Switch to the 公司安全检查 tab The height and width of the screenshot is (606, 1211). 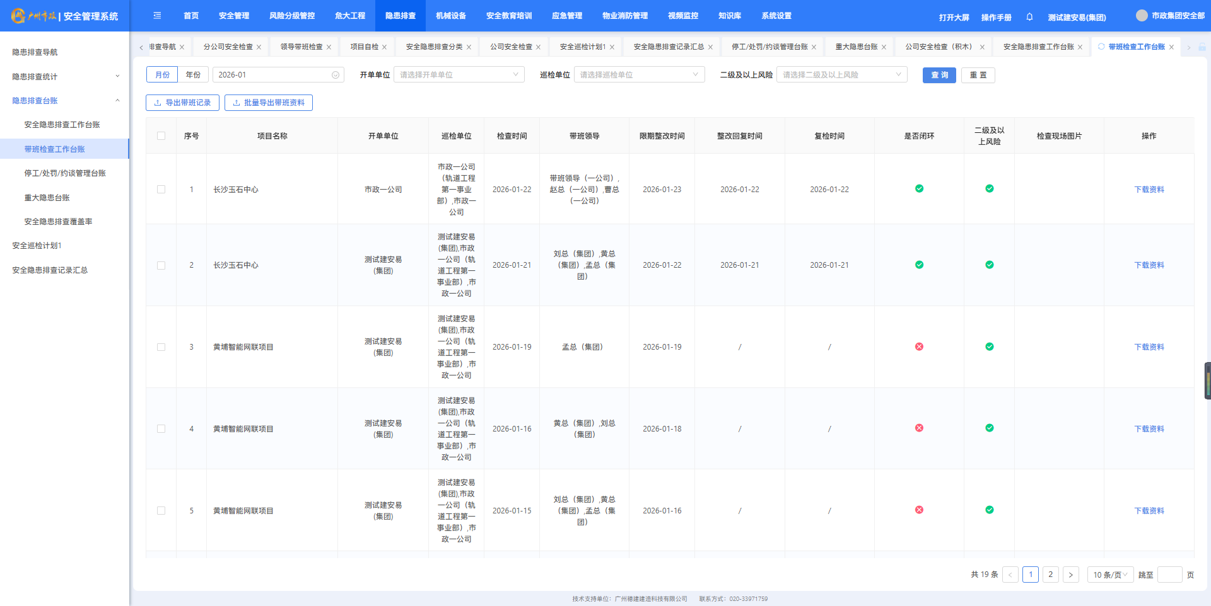click(511, 47)
